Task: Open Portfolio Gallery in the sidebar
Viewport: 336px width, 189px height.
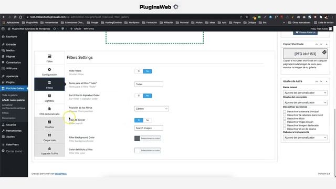Action: (14, 88)
